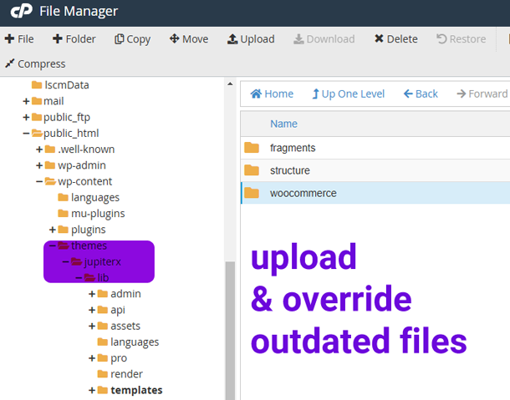Click the mu-plugins folder icon
The image size is (510, 400).
(63, 214)
